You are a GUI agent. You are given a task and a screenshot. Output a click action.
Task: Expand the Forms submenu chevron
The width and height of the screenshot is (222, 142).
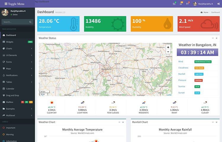pos(32,62)
